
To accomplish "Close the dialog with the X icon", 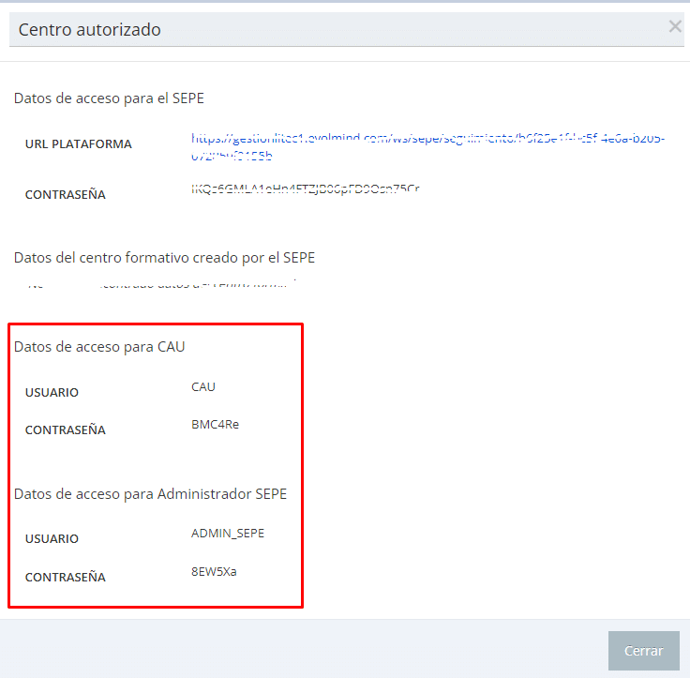I will 674,27.
